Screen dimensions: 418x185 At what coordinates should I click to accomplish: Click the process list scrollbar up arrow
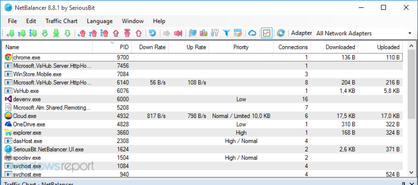pos(412,46)
